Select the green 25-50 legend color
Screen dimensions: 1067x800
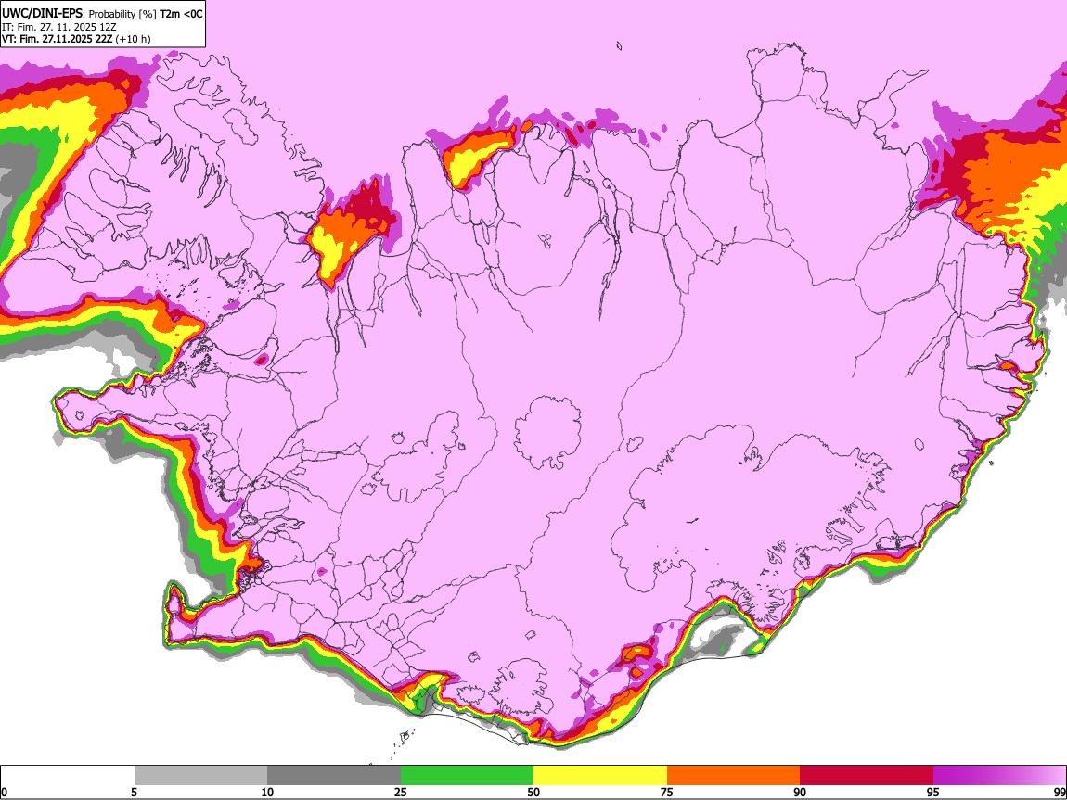[467, 775]
